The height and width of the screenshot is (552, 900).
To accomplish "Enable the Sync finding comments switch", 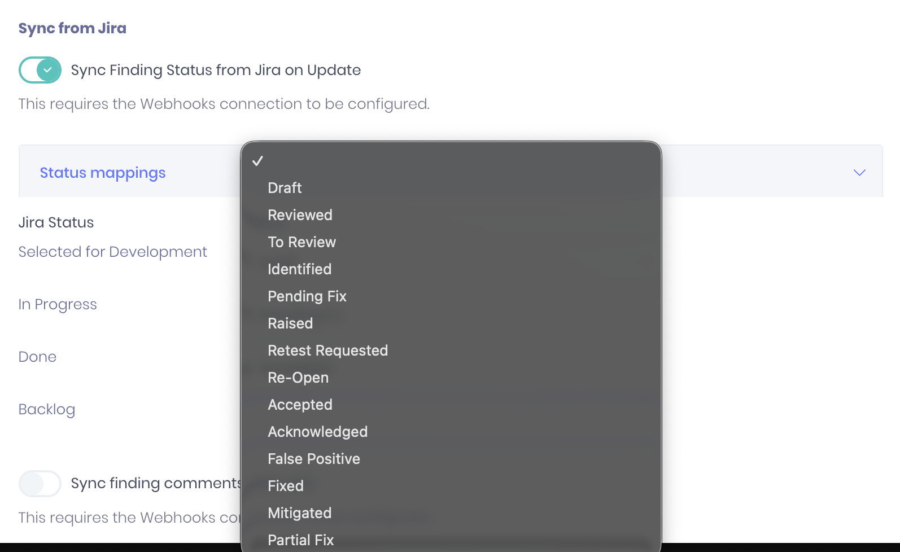I will [40, 484].
